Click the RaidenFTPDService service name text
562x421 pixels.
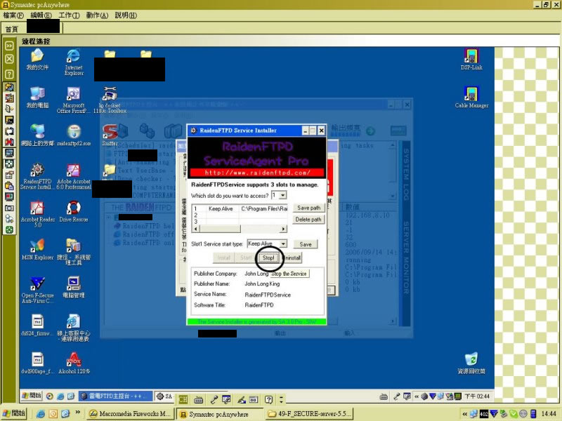tap(268, 295)
